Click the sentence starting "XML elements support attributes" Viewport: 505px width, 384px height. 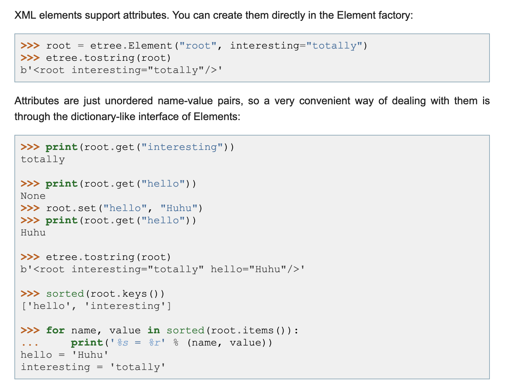(214, 15)
